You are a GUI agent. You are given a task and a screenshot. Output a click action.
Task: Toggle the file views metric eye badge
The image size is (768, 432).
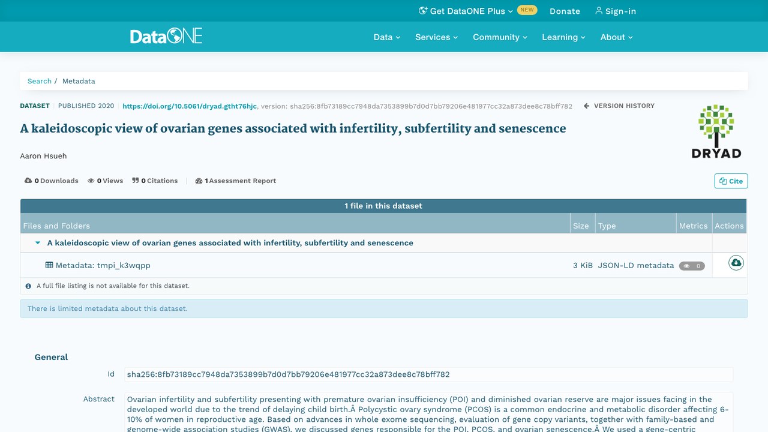(692, 266)
